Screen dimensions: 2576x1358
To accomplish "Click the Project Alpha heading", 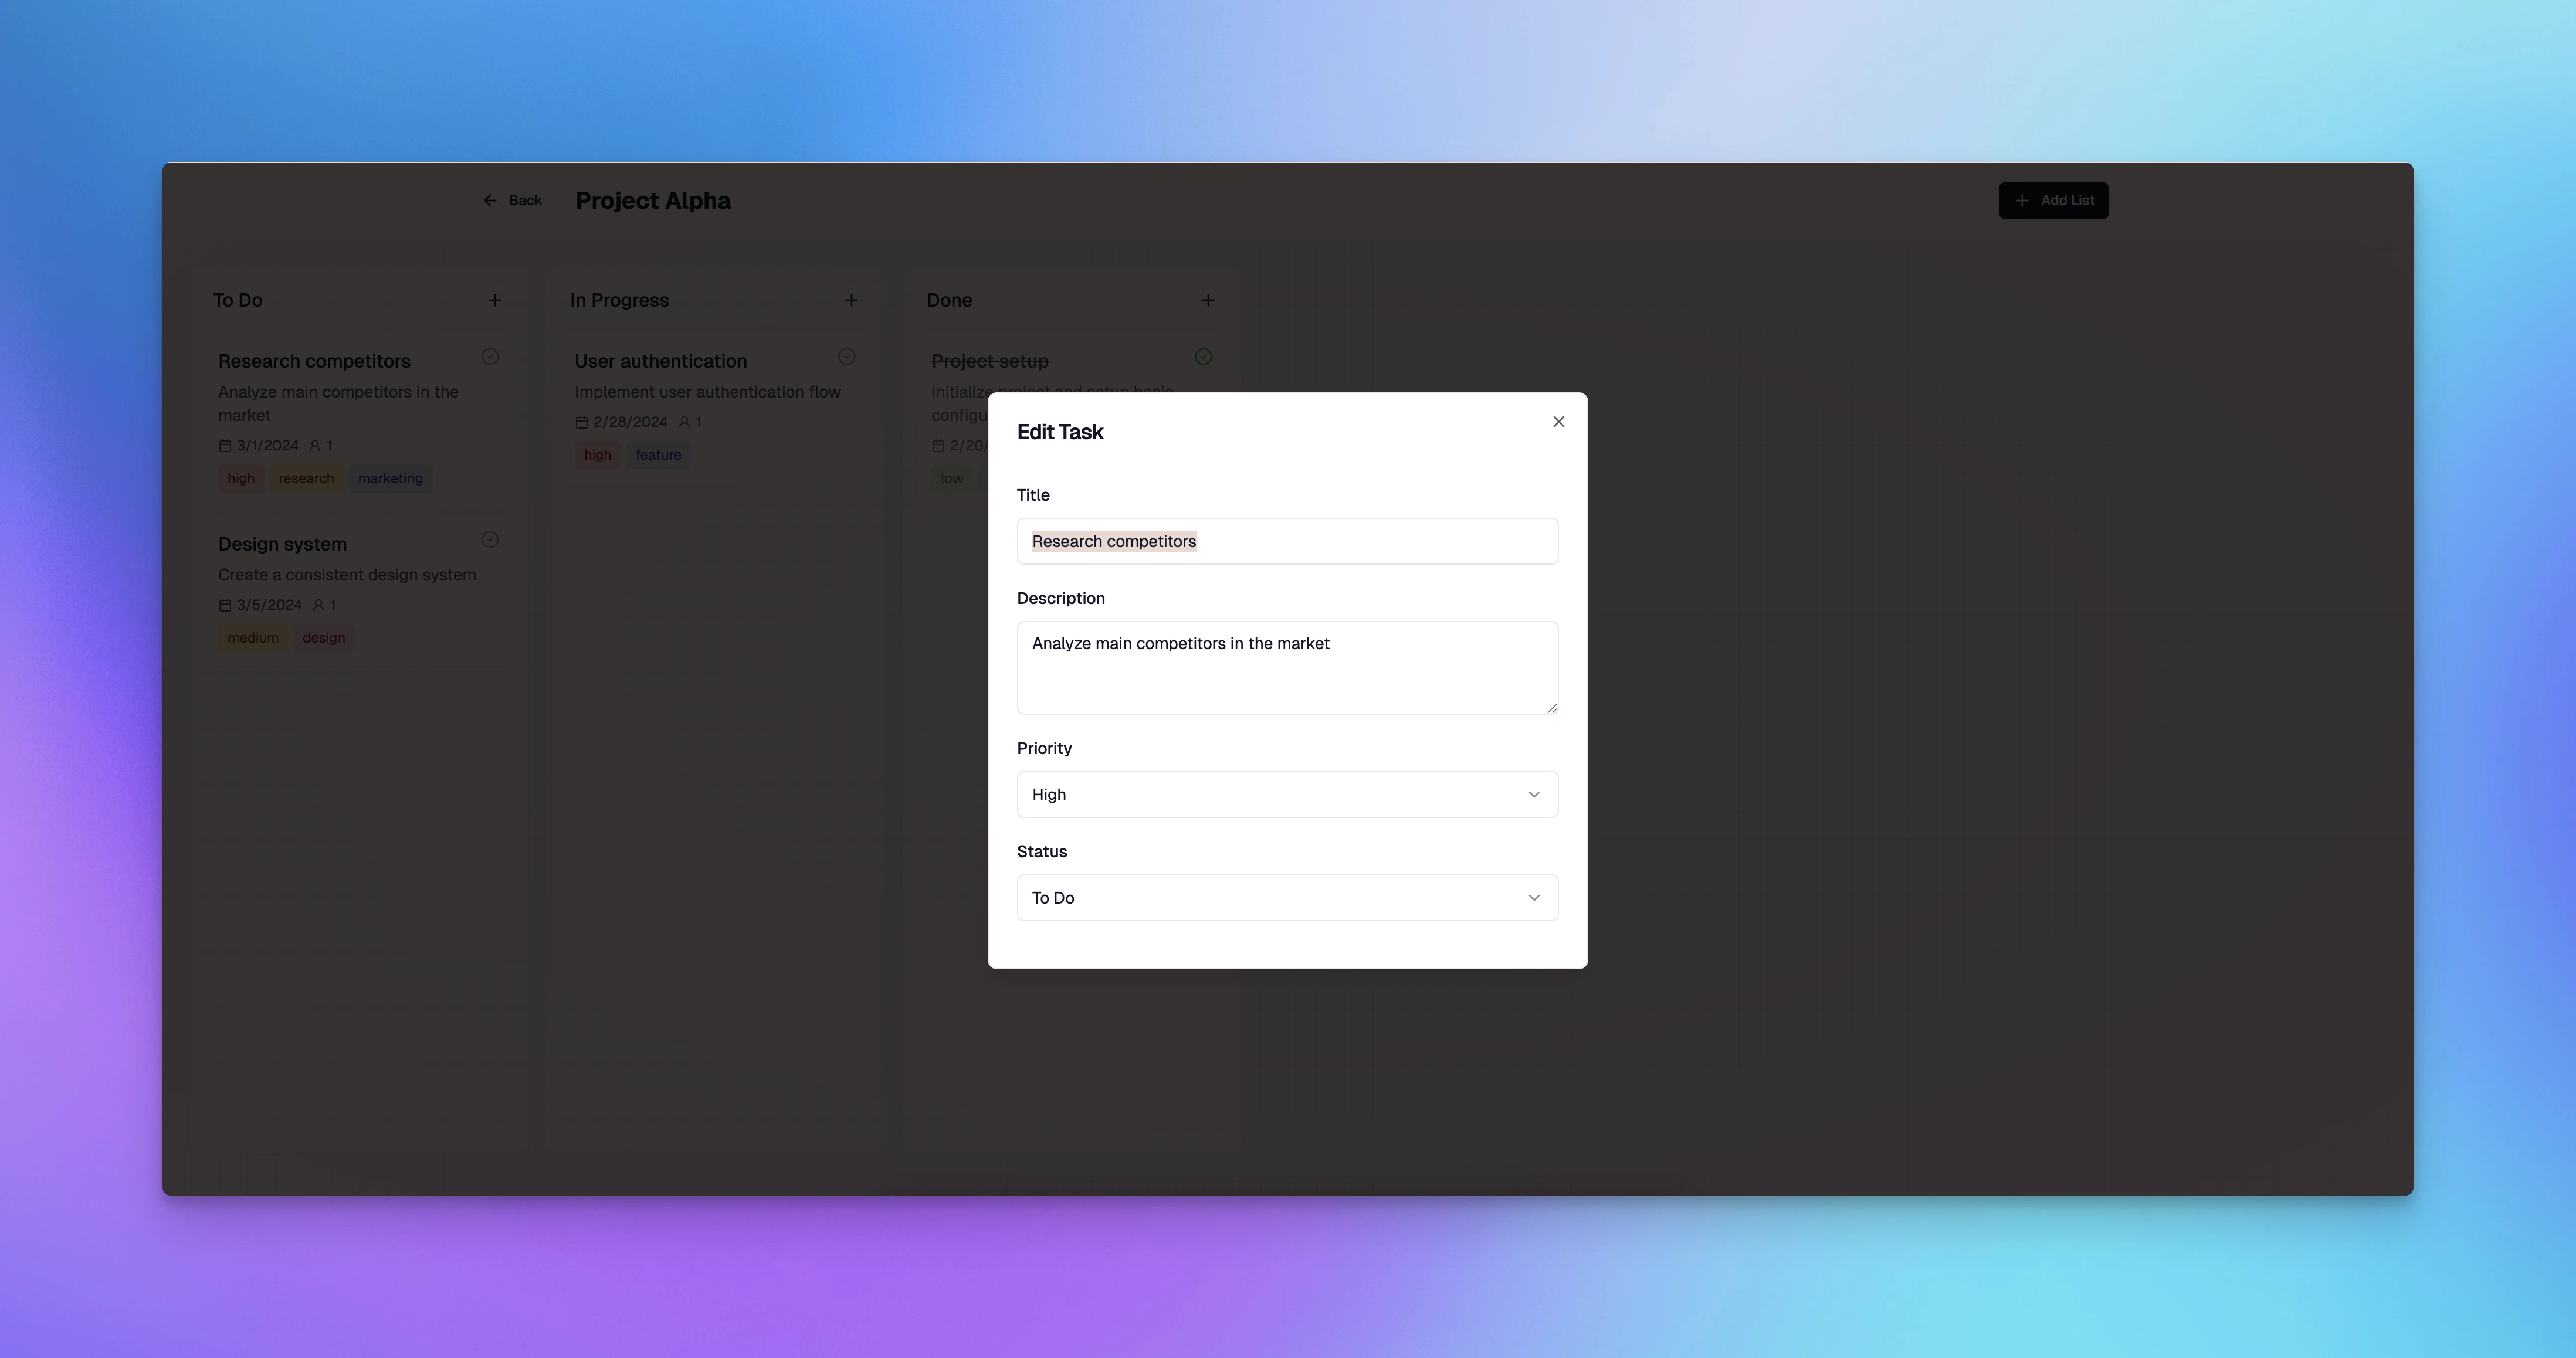I will [653, 200].
